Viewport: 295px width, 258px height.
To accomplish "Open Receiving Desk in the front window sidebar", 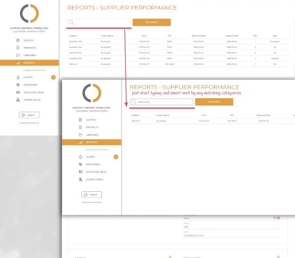I will pos(96,172).
